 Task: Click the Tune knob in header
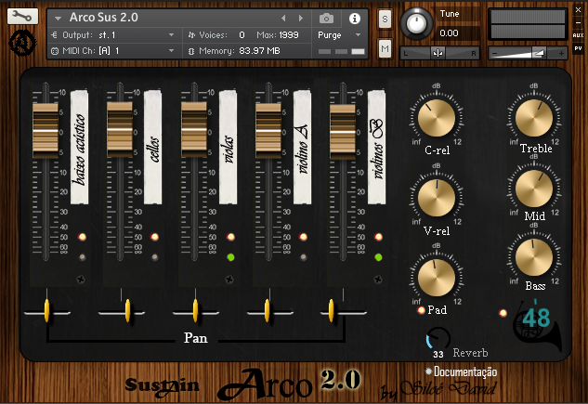tap(419, 24)
